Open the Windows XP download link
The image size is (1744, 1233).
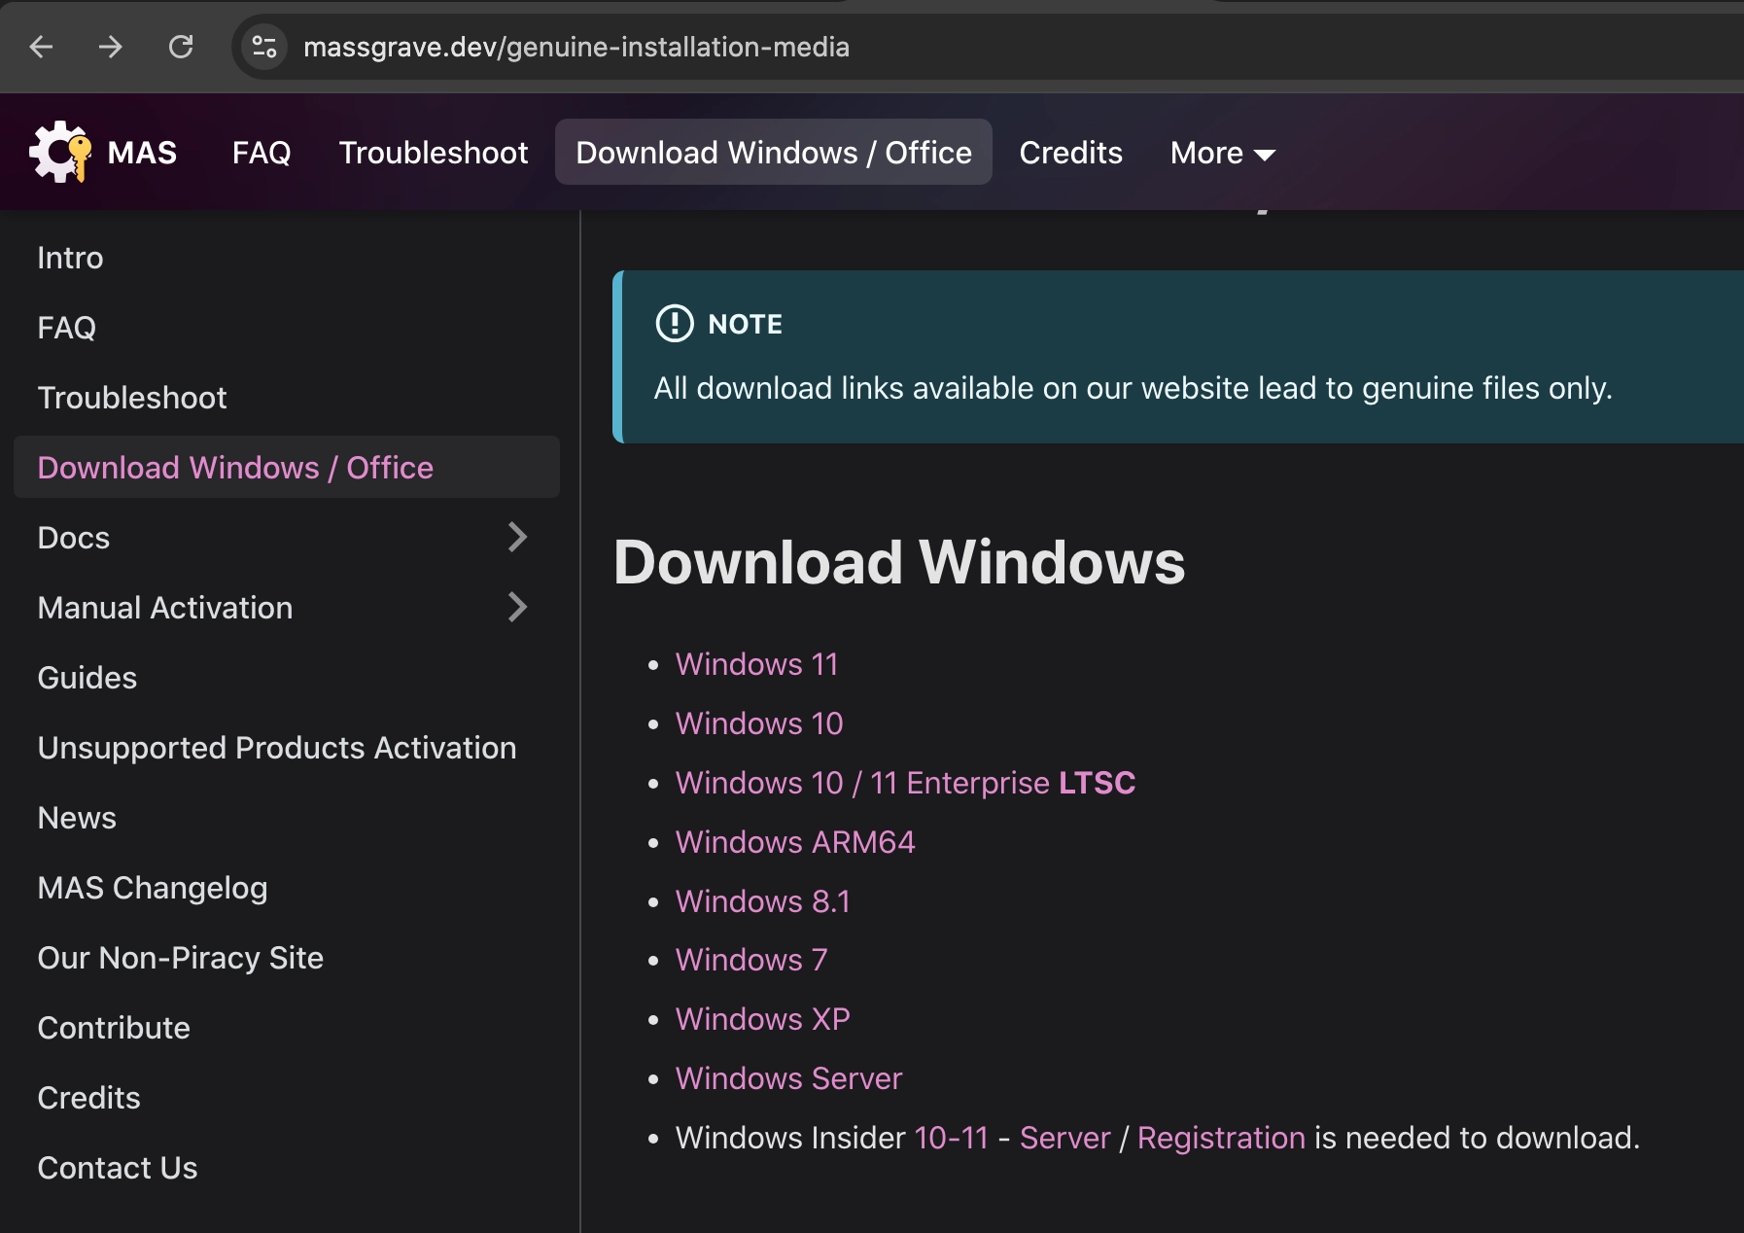click(x=763, y=1019)
